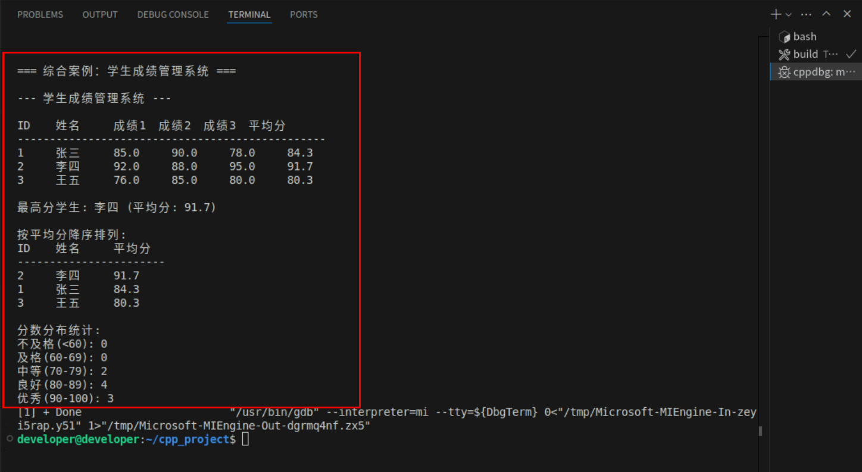Click the '中等(70-79): 2' line

62,372
